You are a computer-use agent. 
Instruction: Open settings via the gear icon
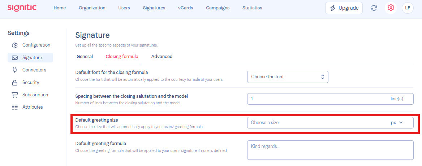[391, 8]
